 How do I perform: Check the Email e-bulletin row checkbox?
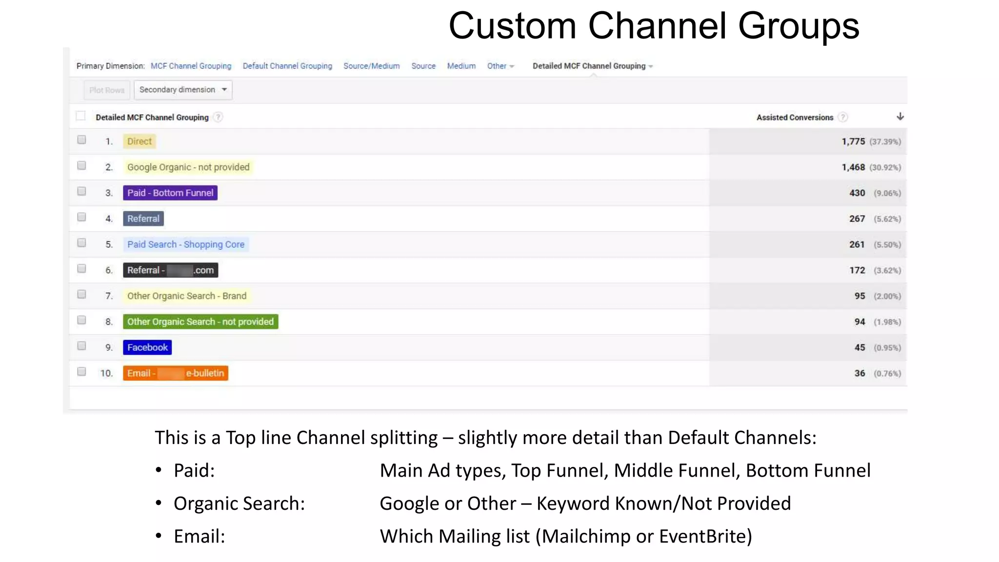(81, 372)
